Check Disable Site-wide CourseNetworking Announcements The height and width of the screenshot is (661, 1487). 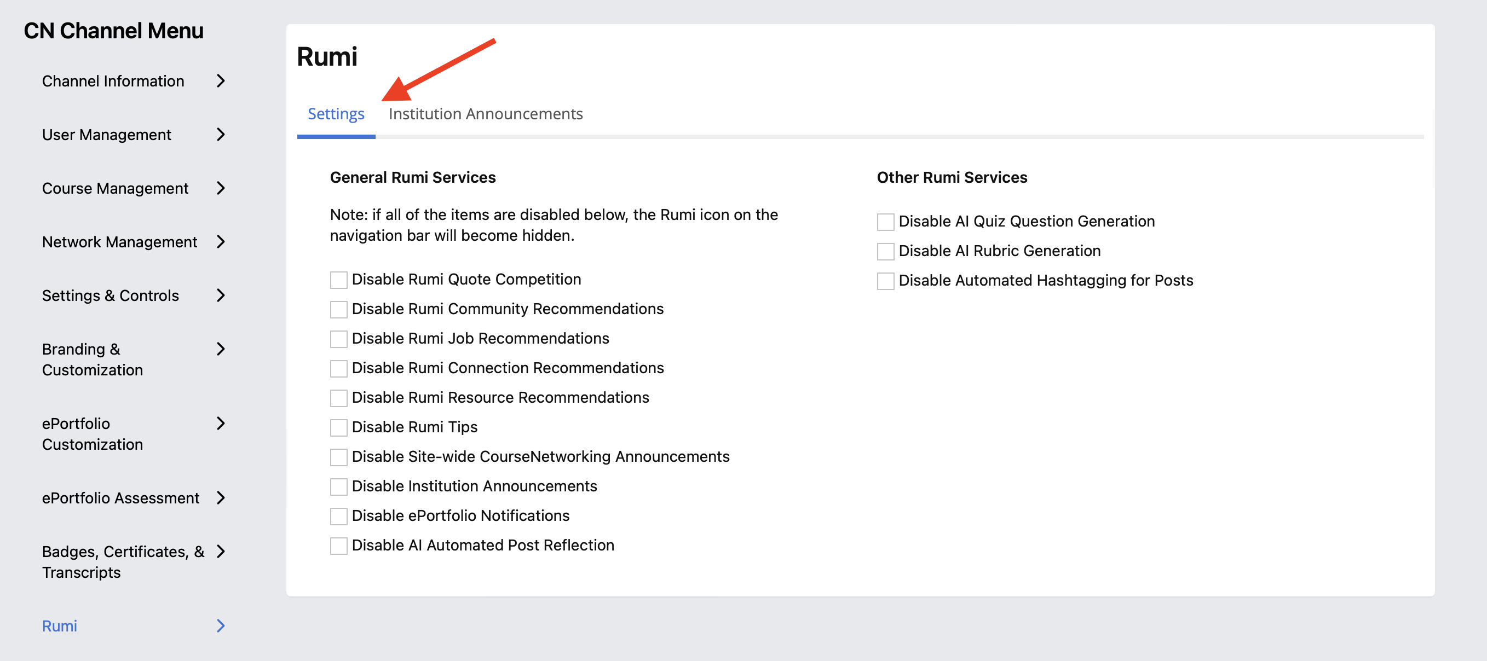tap(339, 457)
